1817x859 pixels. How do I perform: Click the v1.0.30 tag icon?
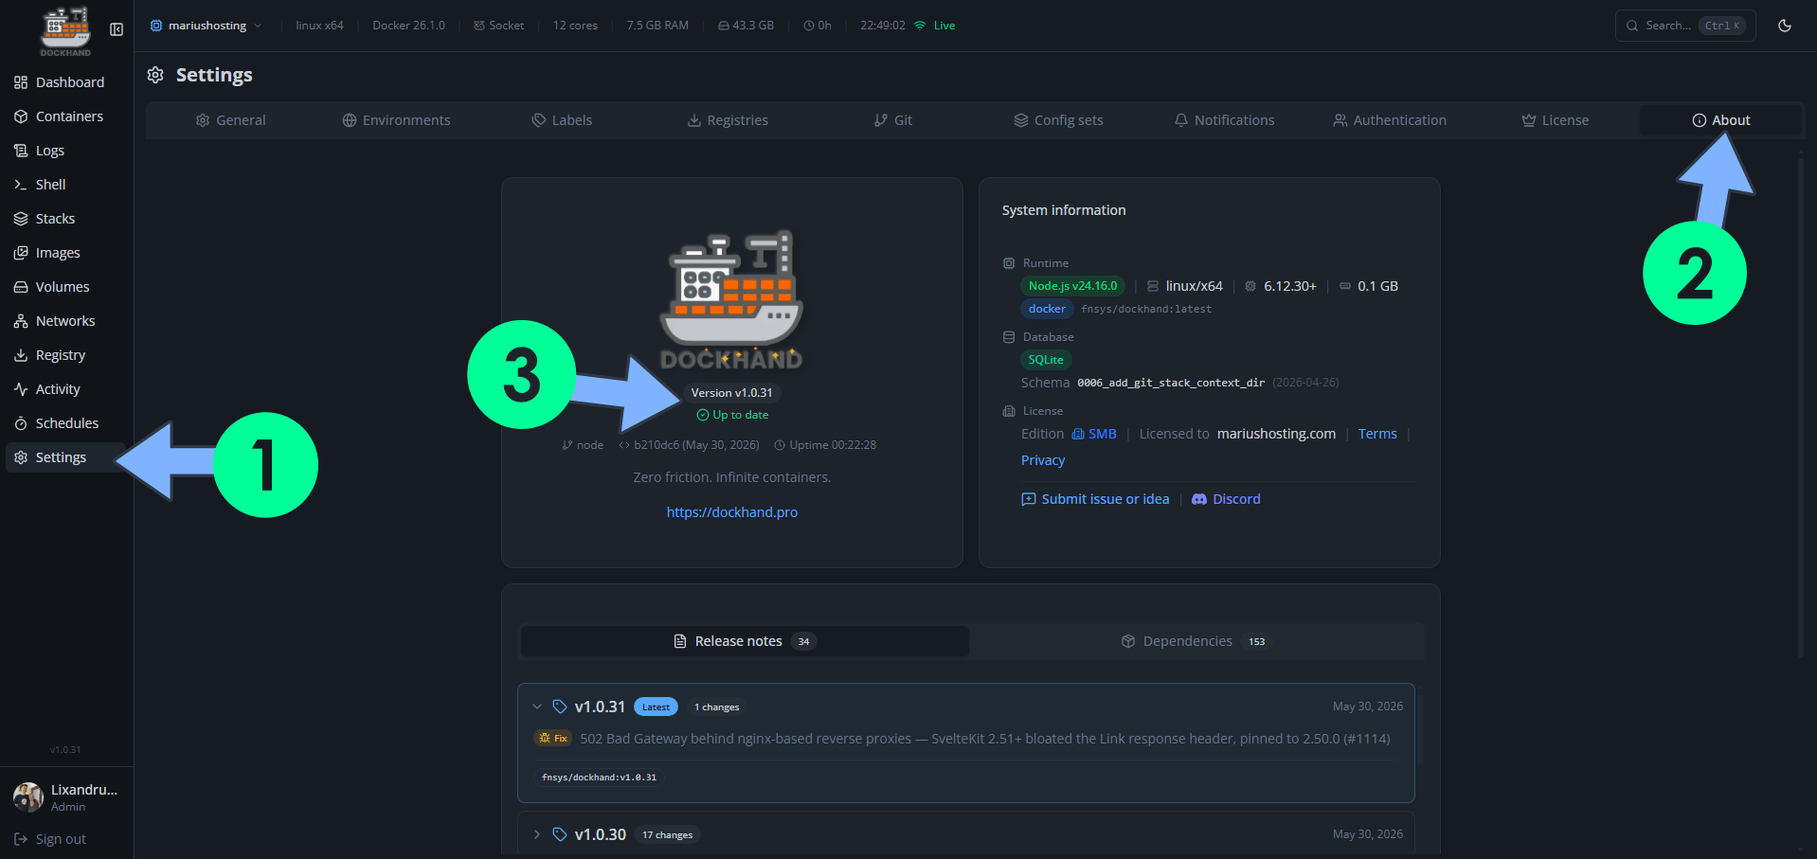(x=560, y=834)
